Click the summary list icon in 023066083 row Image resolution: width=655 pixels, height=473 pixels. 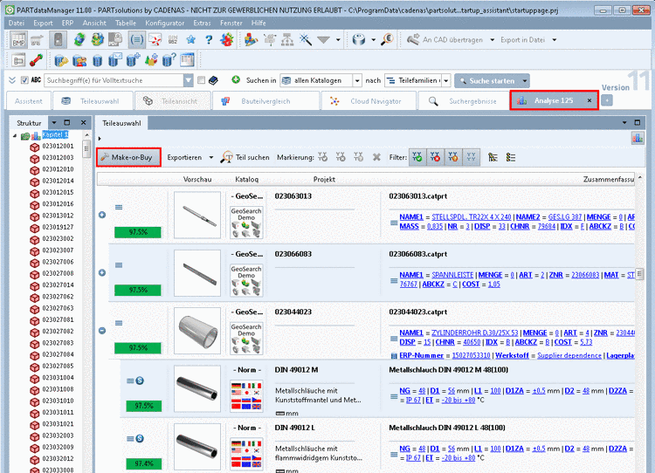click(x=394, y=280)
